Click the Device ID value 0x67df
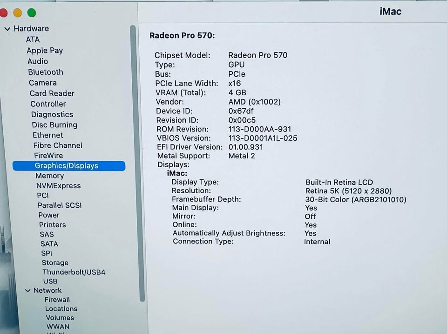The height and width of the screenshot is (334, 447). click(x=241, y=111)
